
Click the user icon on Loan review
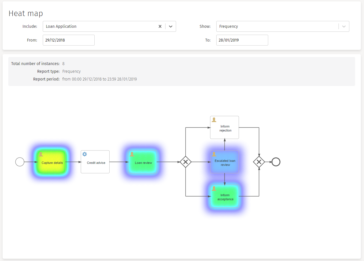132,154
